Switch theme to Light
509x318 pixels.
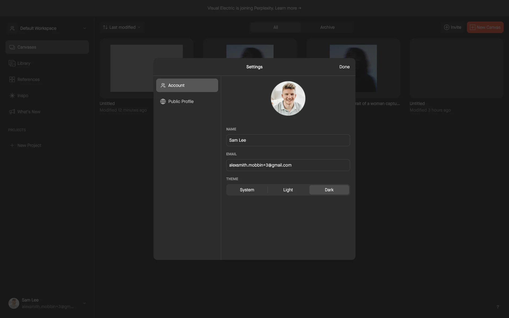pos(288,190)
